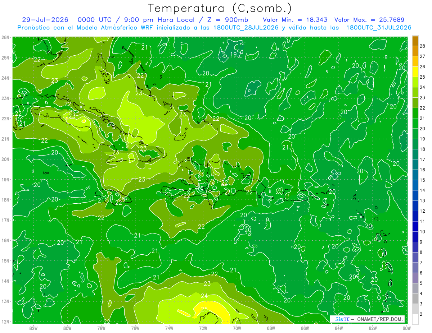
Task: Click the "18" label on the color scale
Action: point(423,149)
